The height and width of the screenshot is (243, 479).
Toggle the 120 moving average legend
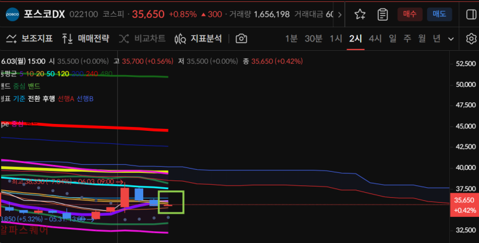[63, 74]
